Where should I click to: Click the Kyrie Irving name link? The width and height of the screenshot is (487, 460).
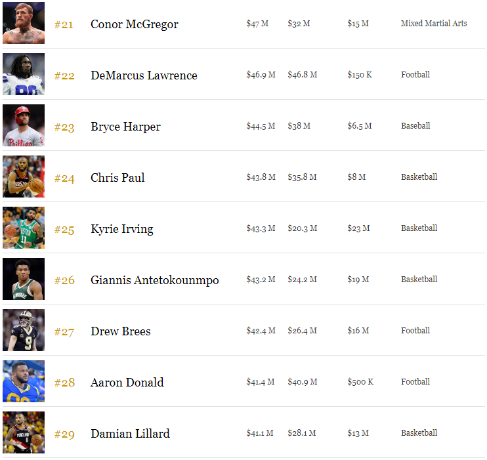point(121,229)
